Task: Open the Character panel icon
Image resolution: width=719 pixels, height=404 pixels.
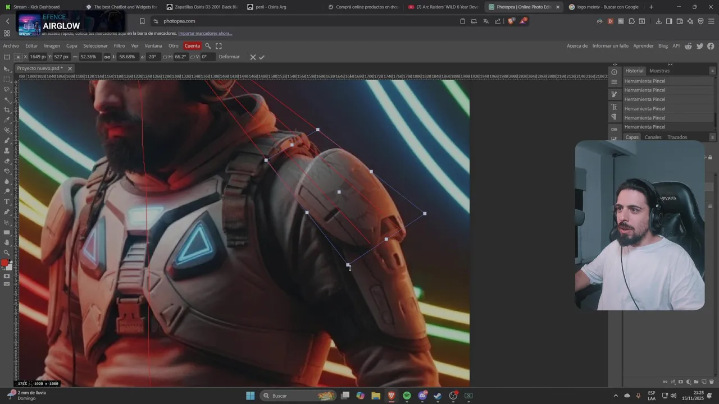Action: [x=614, y=107]
